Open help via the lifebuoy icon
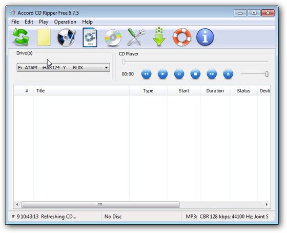The width and height of the screenshot is (287, 233). (x=182, y=37)
